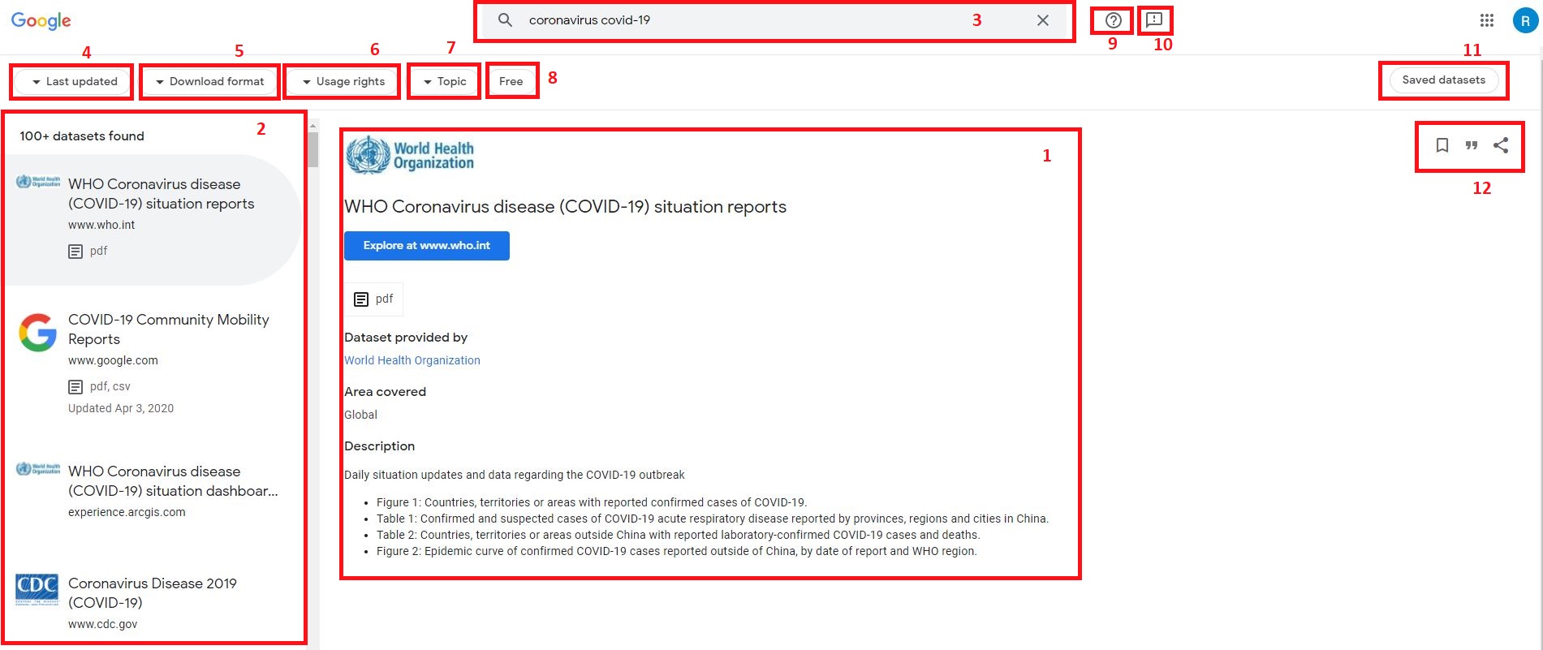
Task: Click the results list scrollbar thumb
Action: click(313, 149)
